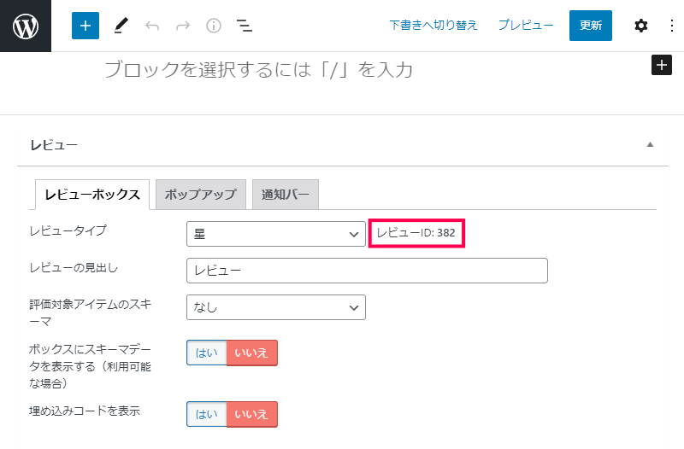Click the redo arrow icon
This screenshot has width=684, height=449.
pos(183,26)
